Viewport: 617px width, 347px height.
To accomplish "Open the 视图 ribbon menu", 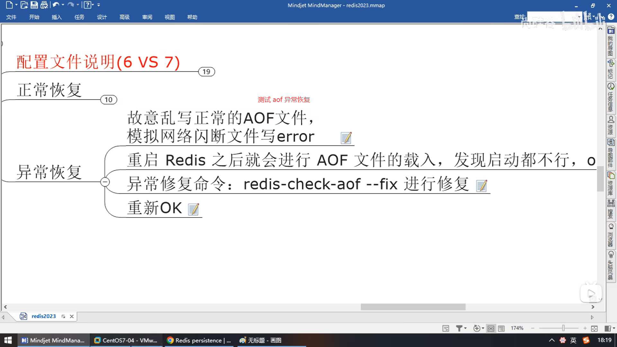I will click(170, 17).
